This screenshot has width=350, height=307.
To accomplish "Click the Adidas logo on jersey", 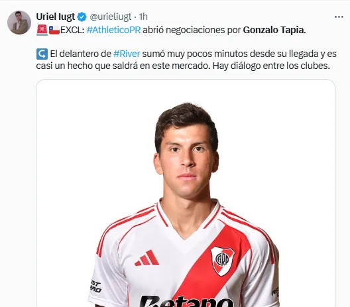I will (147, 258).
